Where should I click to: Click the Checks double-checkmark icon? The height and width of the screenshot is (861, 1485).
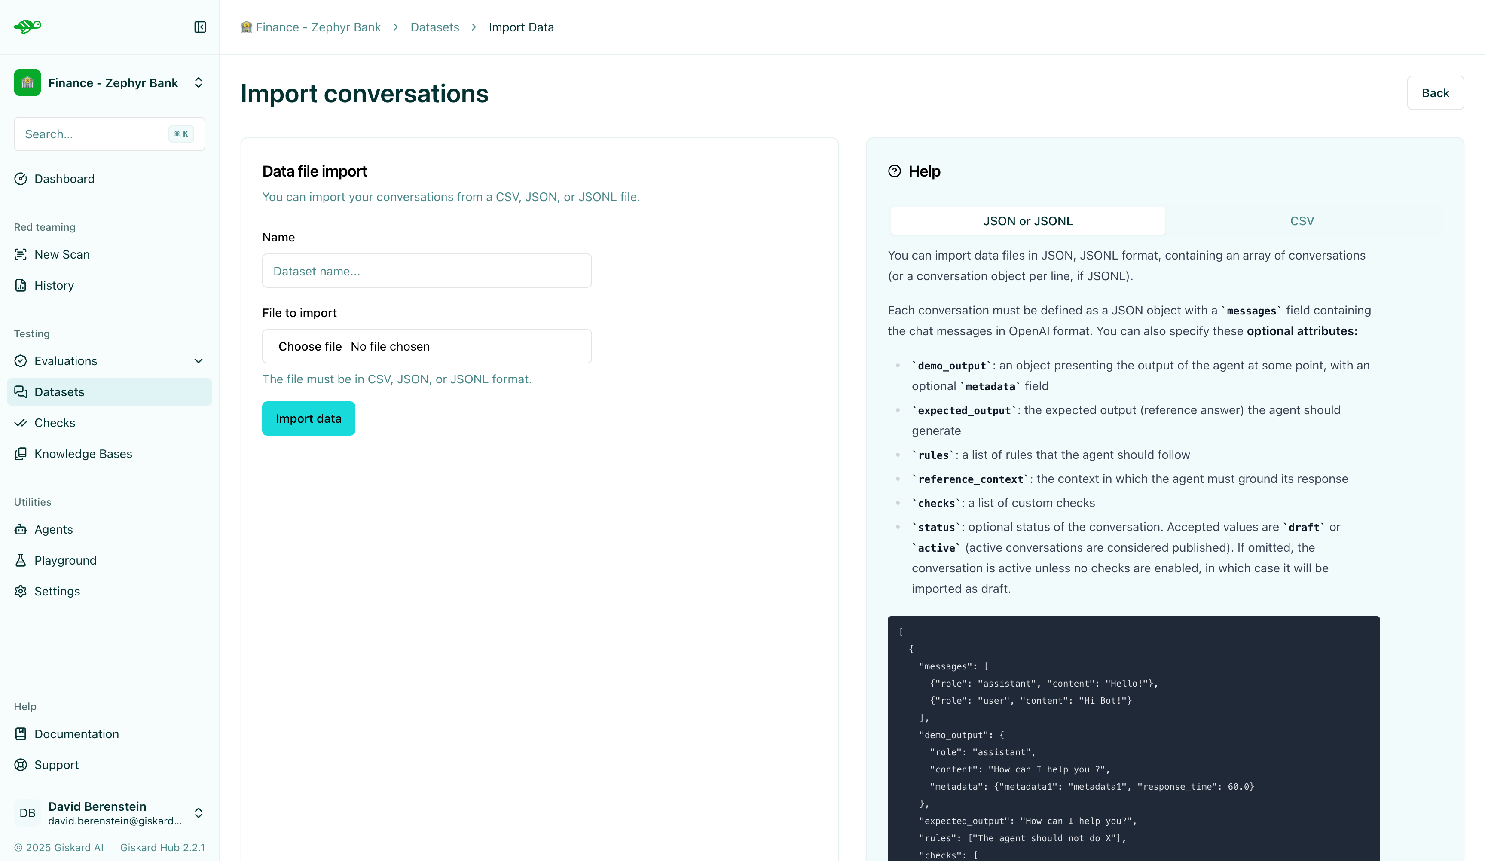[21, 422]
